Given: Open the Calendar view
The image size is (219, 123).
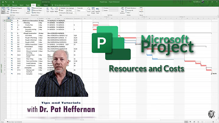Looking at the screenshot, I should click(15, 10).
